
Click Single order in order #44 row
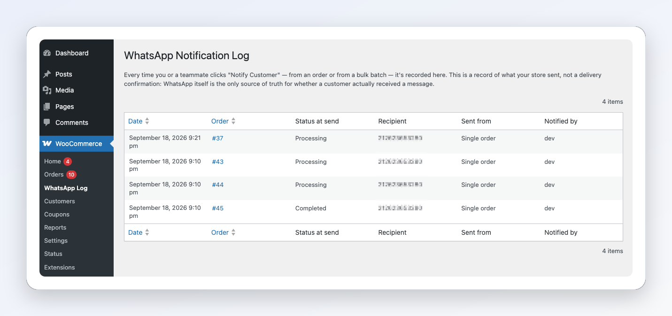click(x=479, y=185)
